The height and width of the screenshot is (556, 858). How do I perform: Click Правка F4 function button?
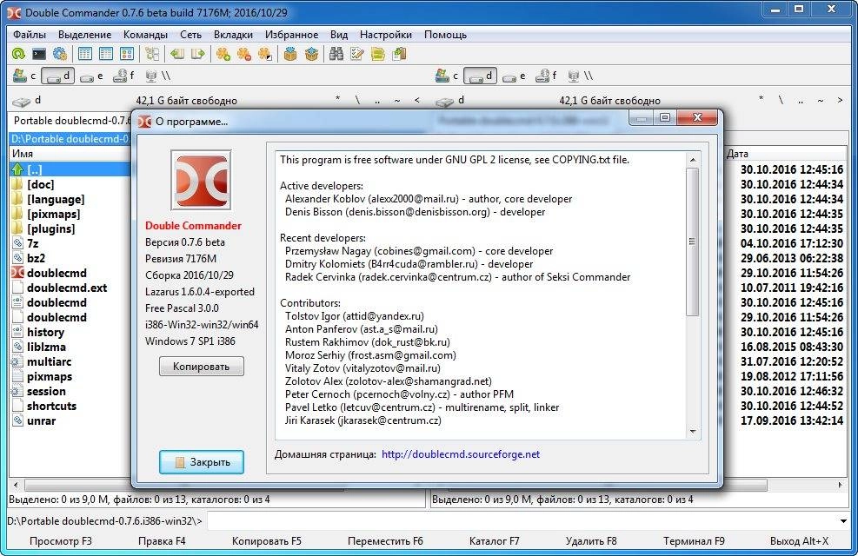162,541
